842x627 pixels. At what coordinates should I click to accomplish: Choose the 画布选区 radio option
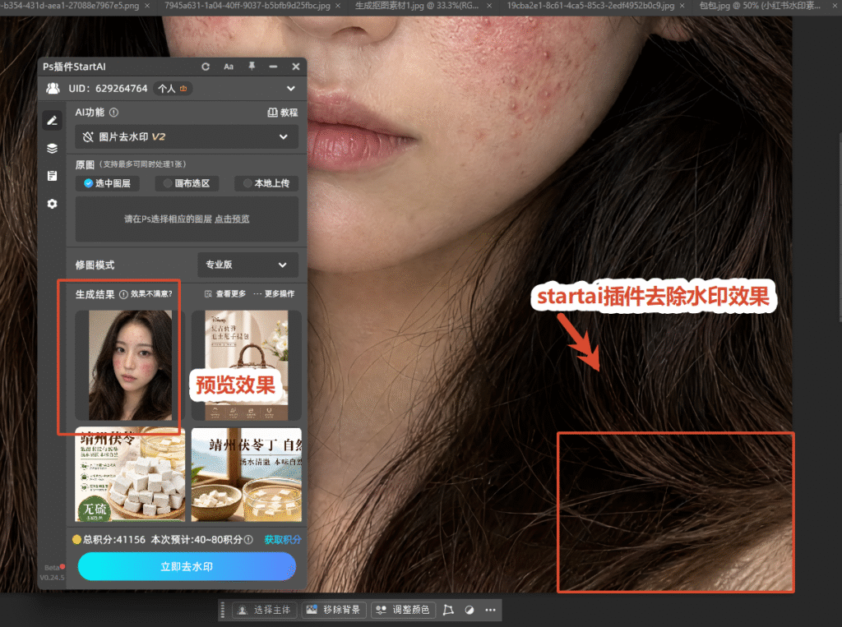click(187, 183)
